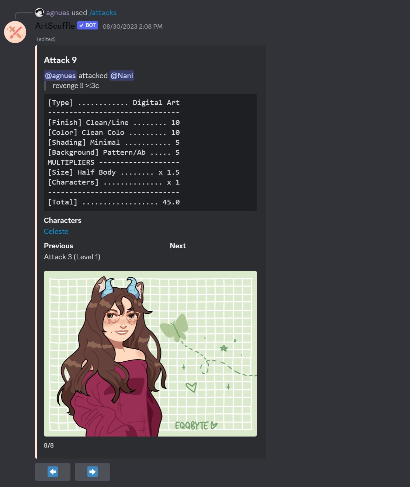Open the @Nani mention

click(122, 76)
